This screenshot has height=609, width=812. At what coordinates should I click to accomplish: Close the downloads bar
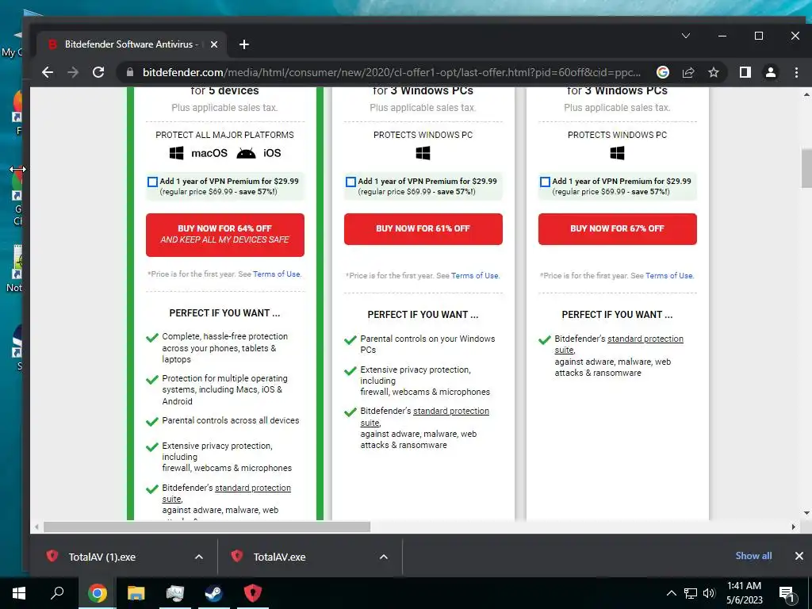click(x=799, y=556)
